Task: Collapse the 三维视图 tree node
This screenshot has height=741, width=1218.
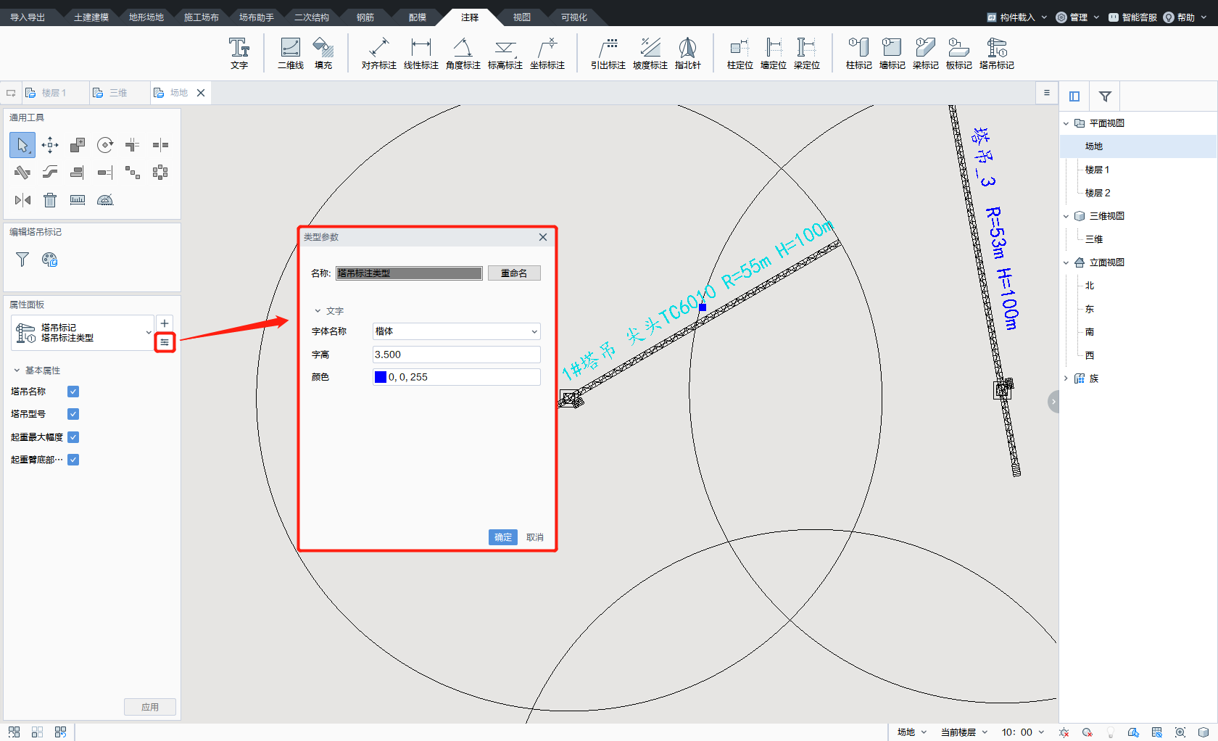Action: 1066,216
